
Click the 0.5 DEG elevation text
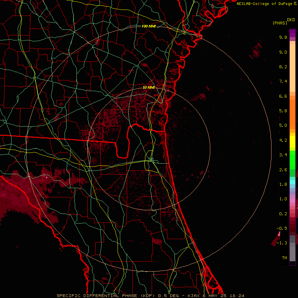(x=169, y=296)
